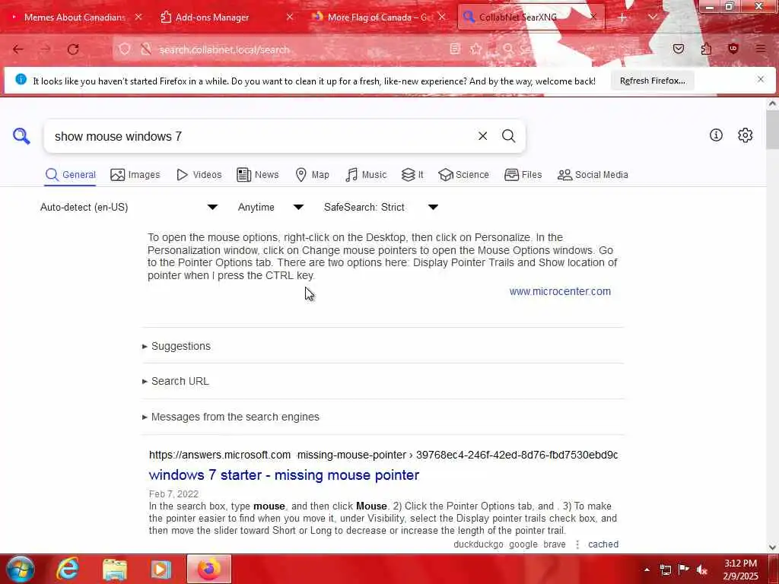This screenshot has width=779, height=584.
Task: Click the vertical scrollbar thumb
Action: 772,129
